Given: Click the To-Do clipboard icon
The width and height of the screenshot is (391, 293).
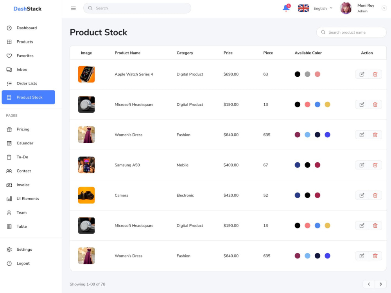Looking at the screenshot, I should click(9, 157).
